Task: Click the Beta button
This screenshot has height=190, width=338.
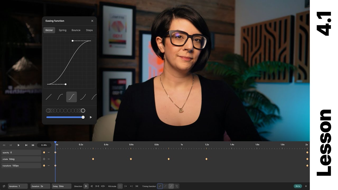Action: 298,186
